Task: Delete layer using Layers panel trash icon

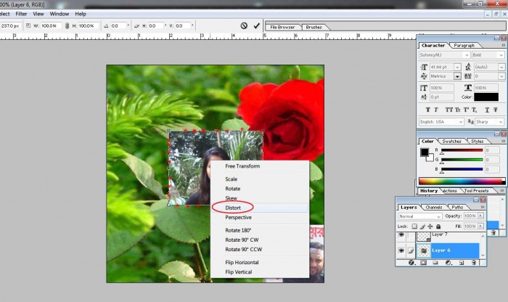Action: (x=475, y=262)
